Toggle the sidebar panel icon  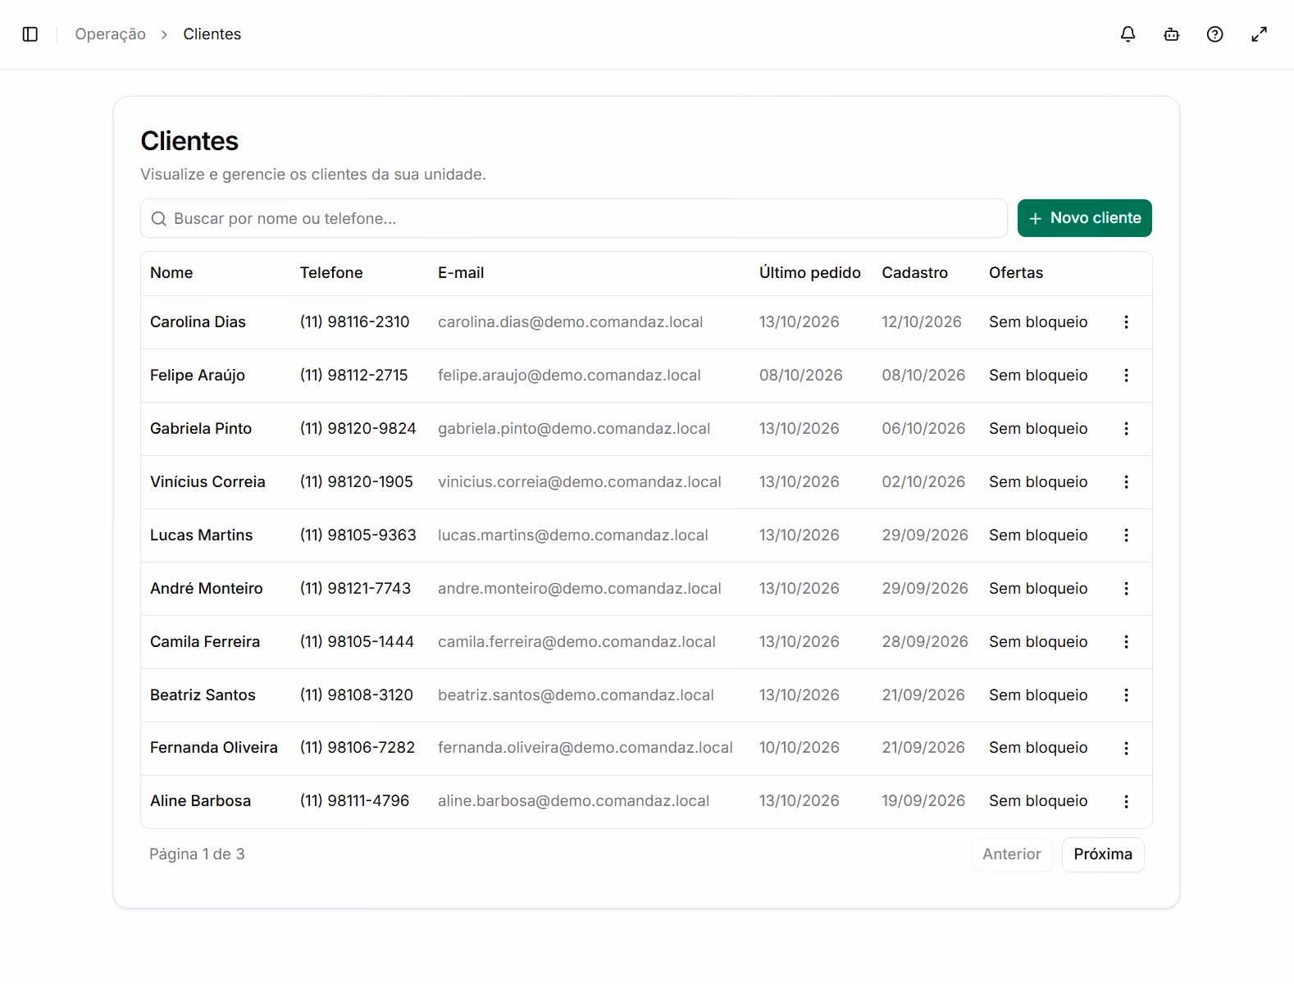(x=30, y=34)
